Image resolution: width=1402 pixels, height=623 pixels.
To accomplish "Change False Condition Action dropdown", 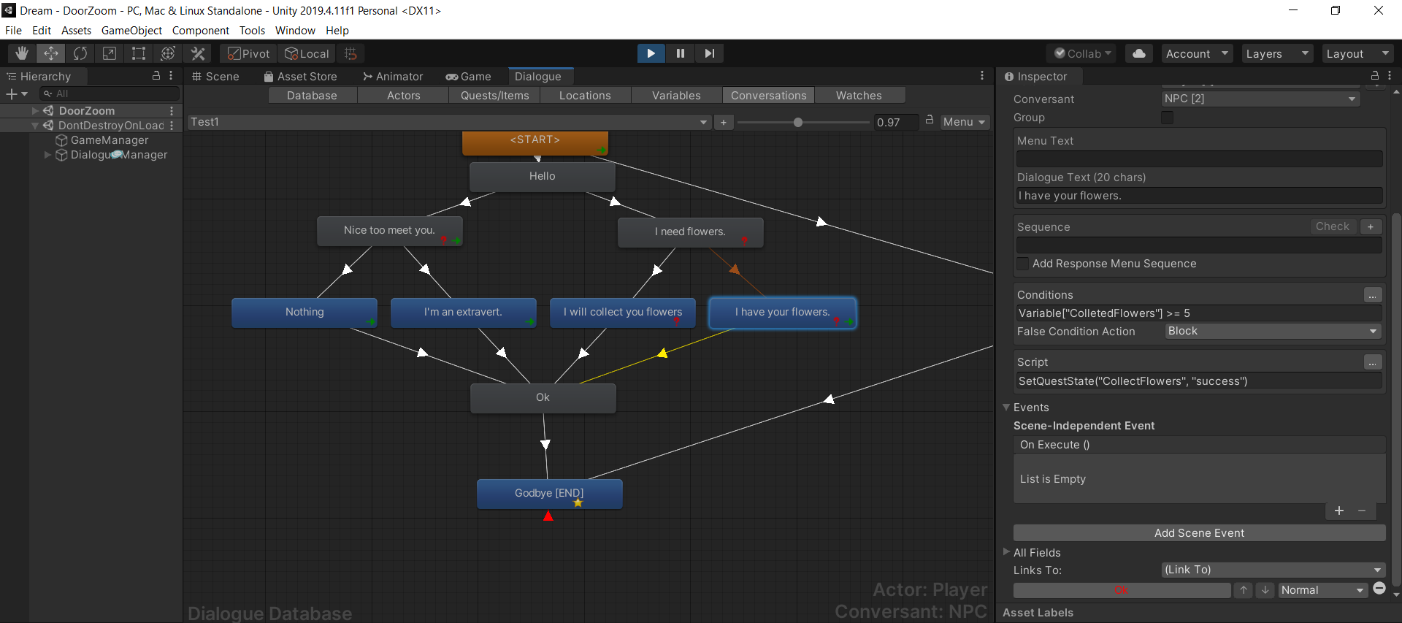I will coord(1273,332).
